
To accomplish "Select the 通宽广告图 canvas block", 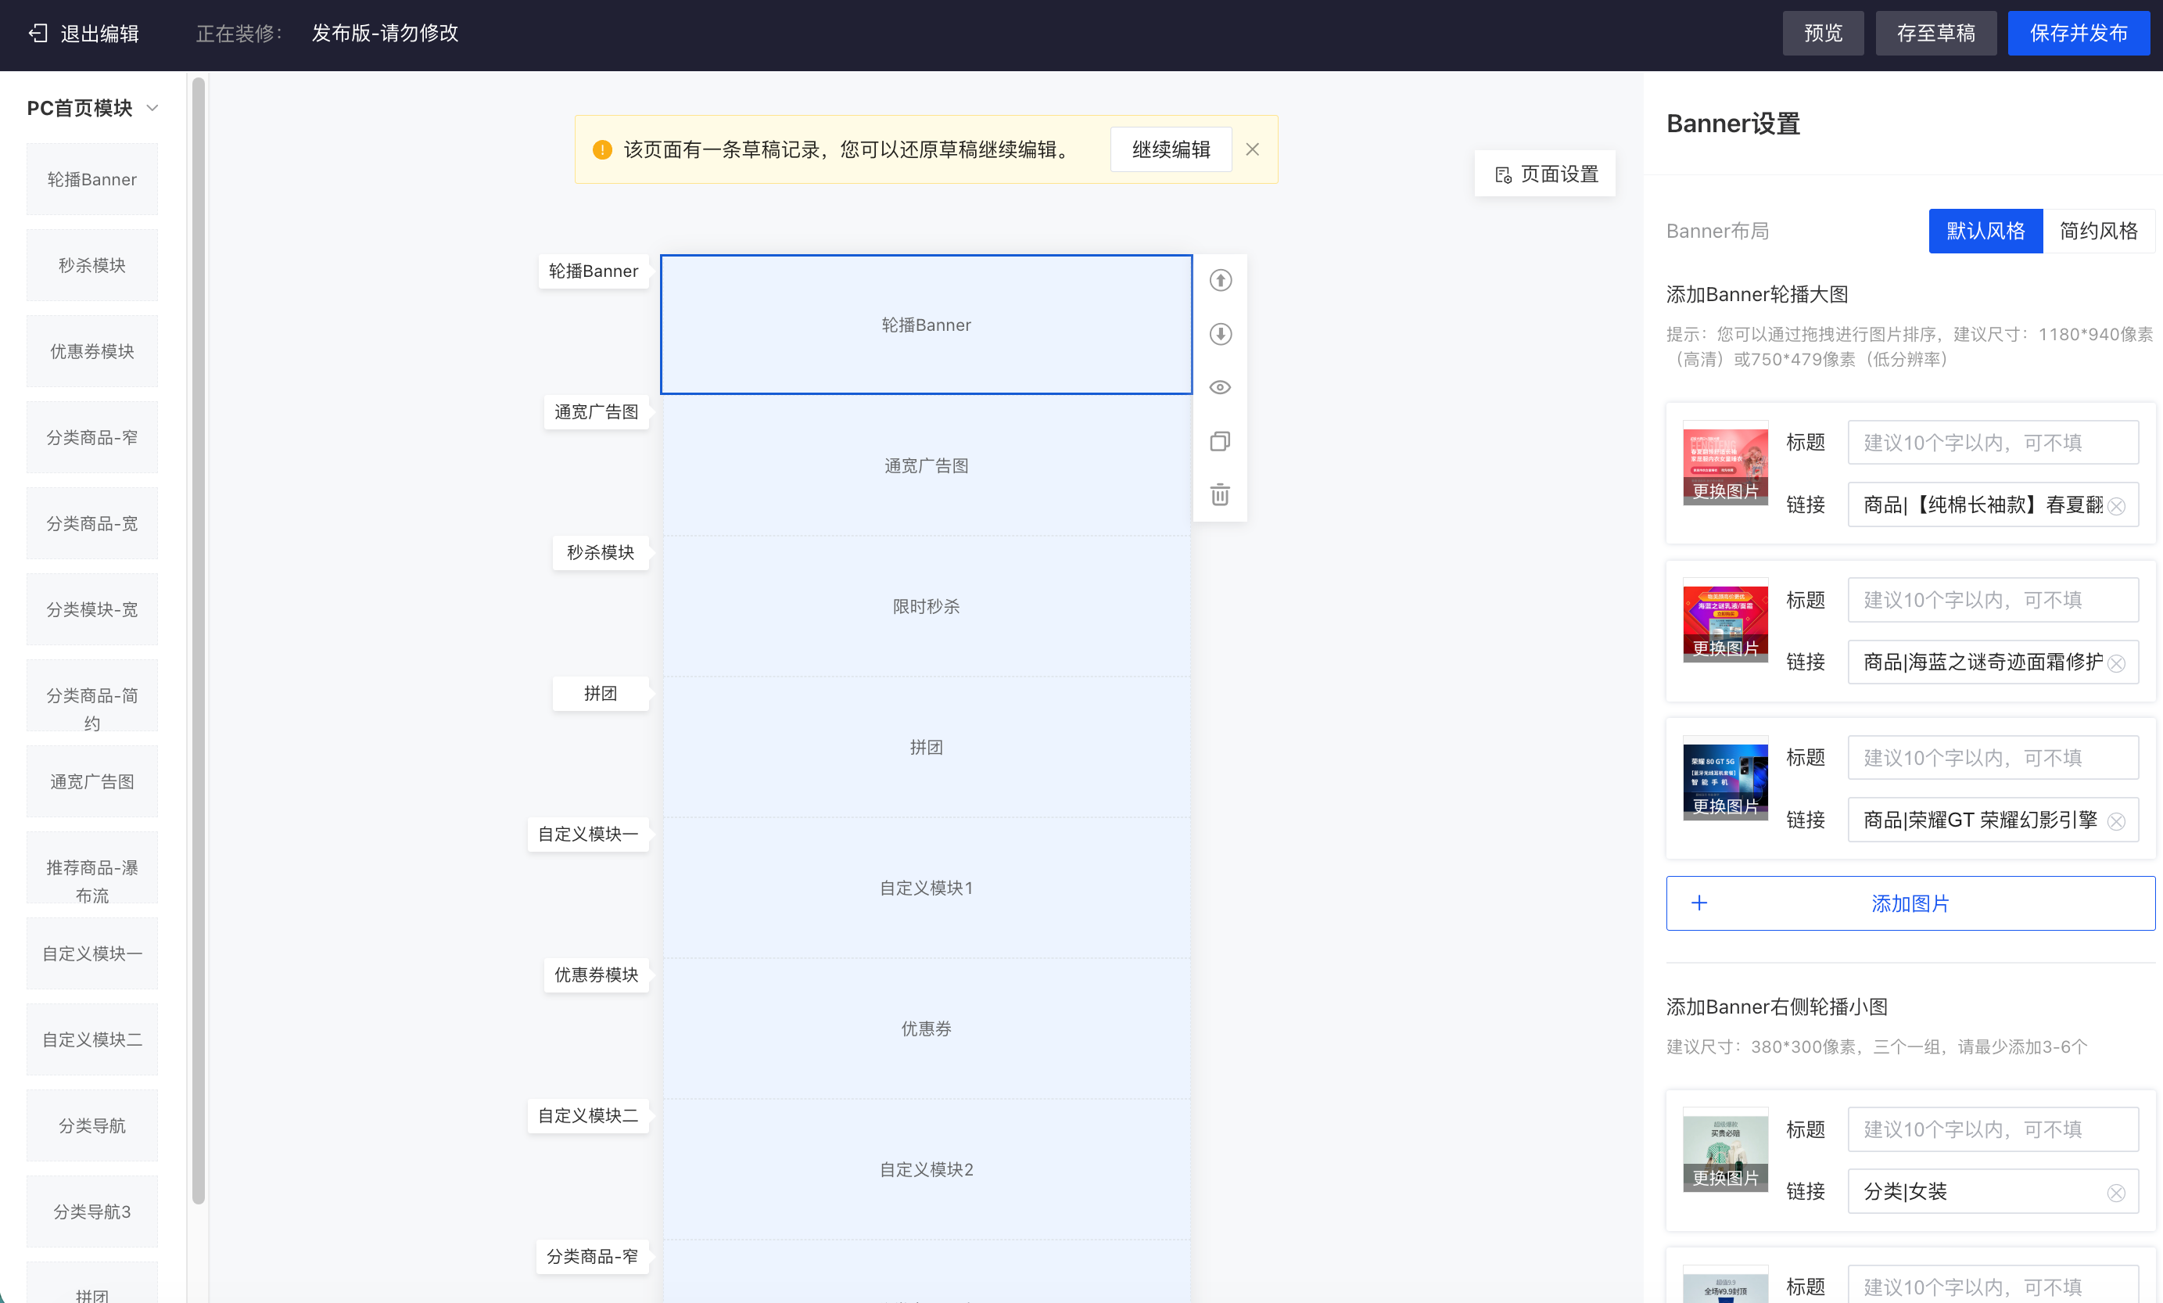I will pyautogui.click(x=926, y=465).
